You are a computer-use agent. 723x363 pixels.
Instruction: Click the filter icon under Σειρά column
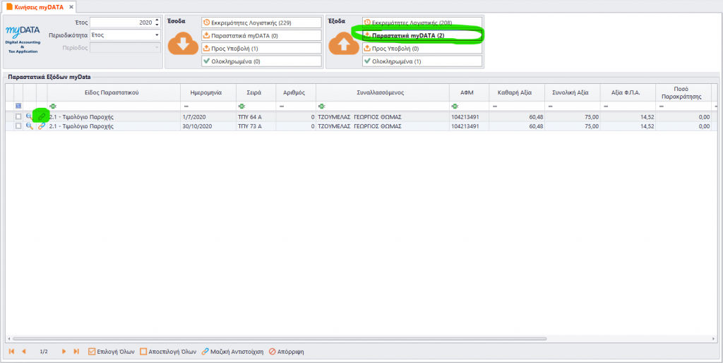(241, 106)
